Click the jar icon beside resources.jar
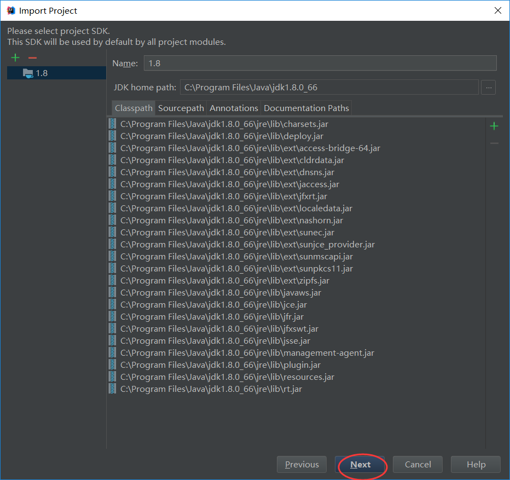510x480 pixels. click(x=113, y=377)
